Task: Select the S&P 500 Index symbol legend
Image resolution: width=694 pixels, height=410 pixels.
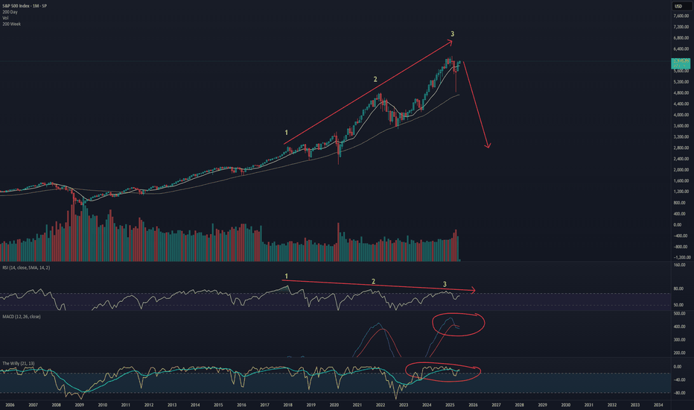Action: tap(25, 6)
